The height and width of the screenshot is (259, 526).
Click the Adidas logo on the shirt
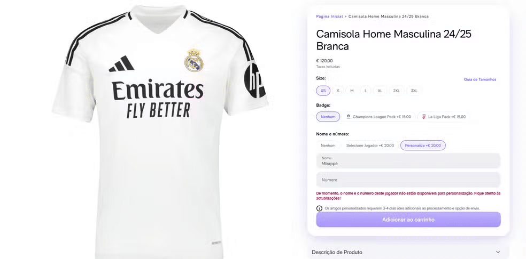[121, 63]
